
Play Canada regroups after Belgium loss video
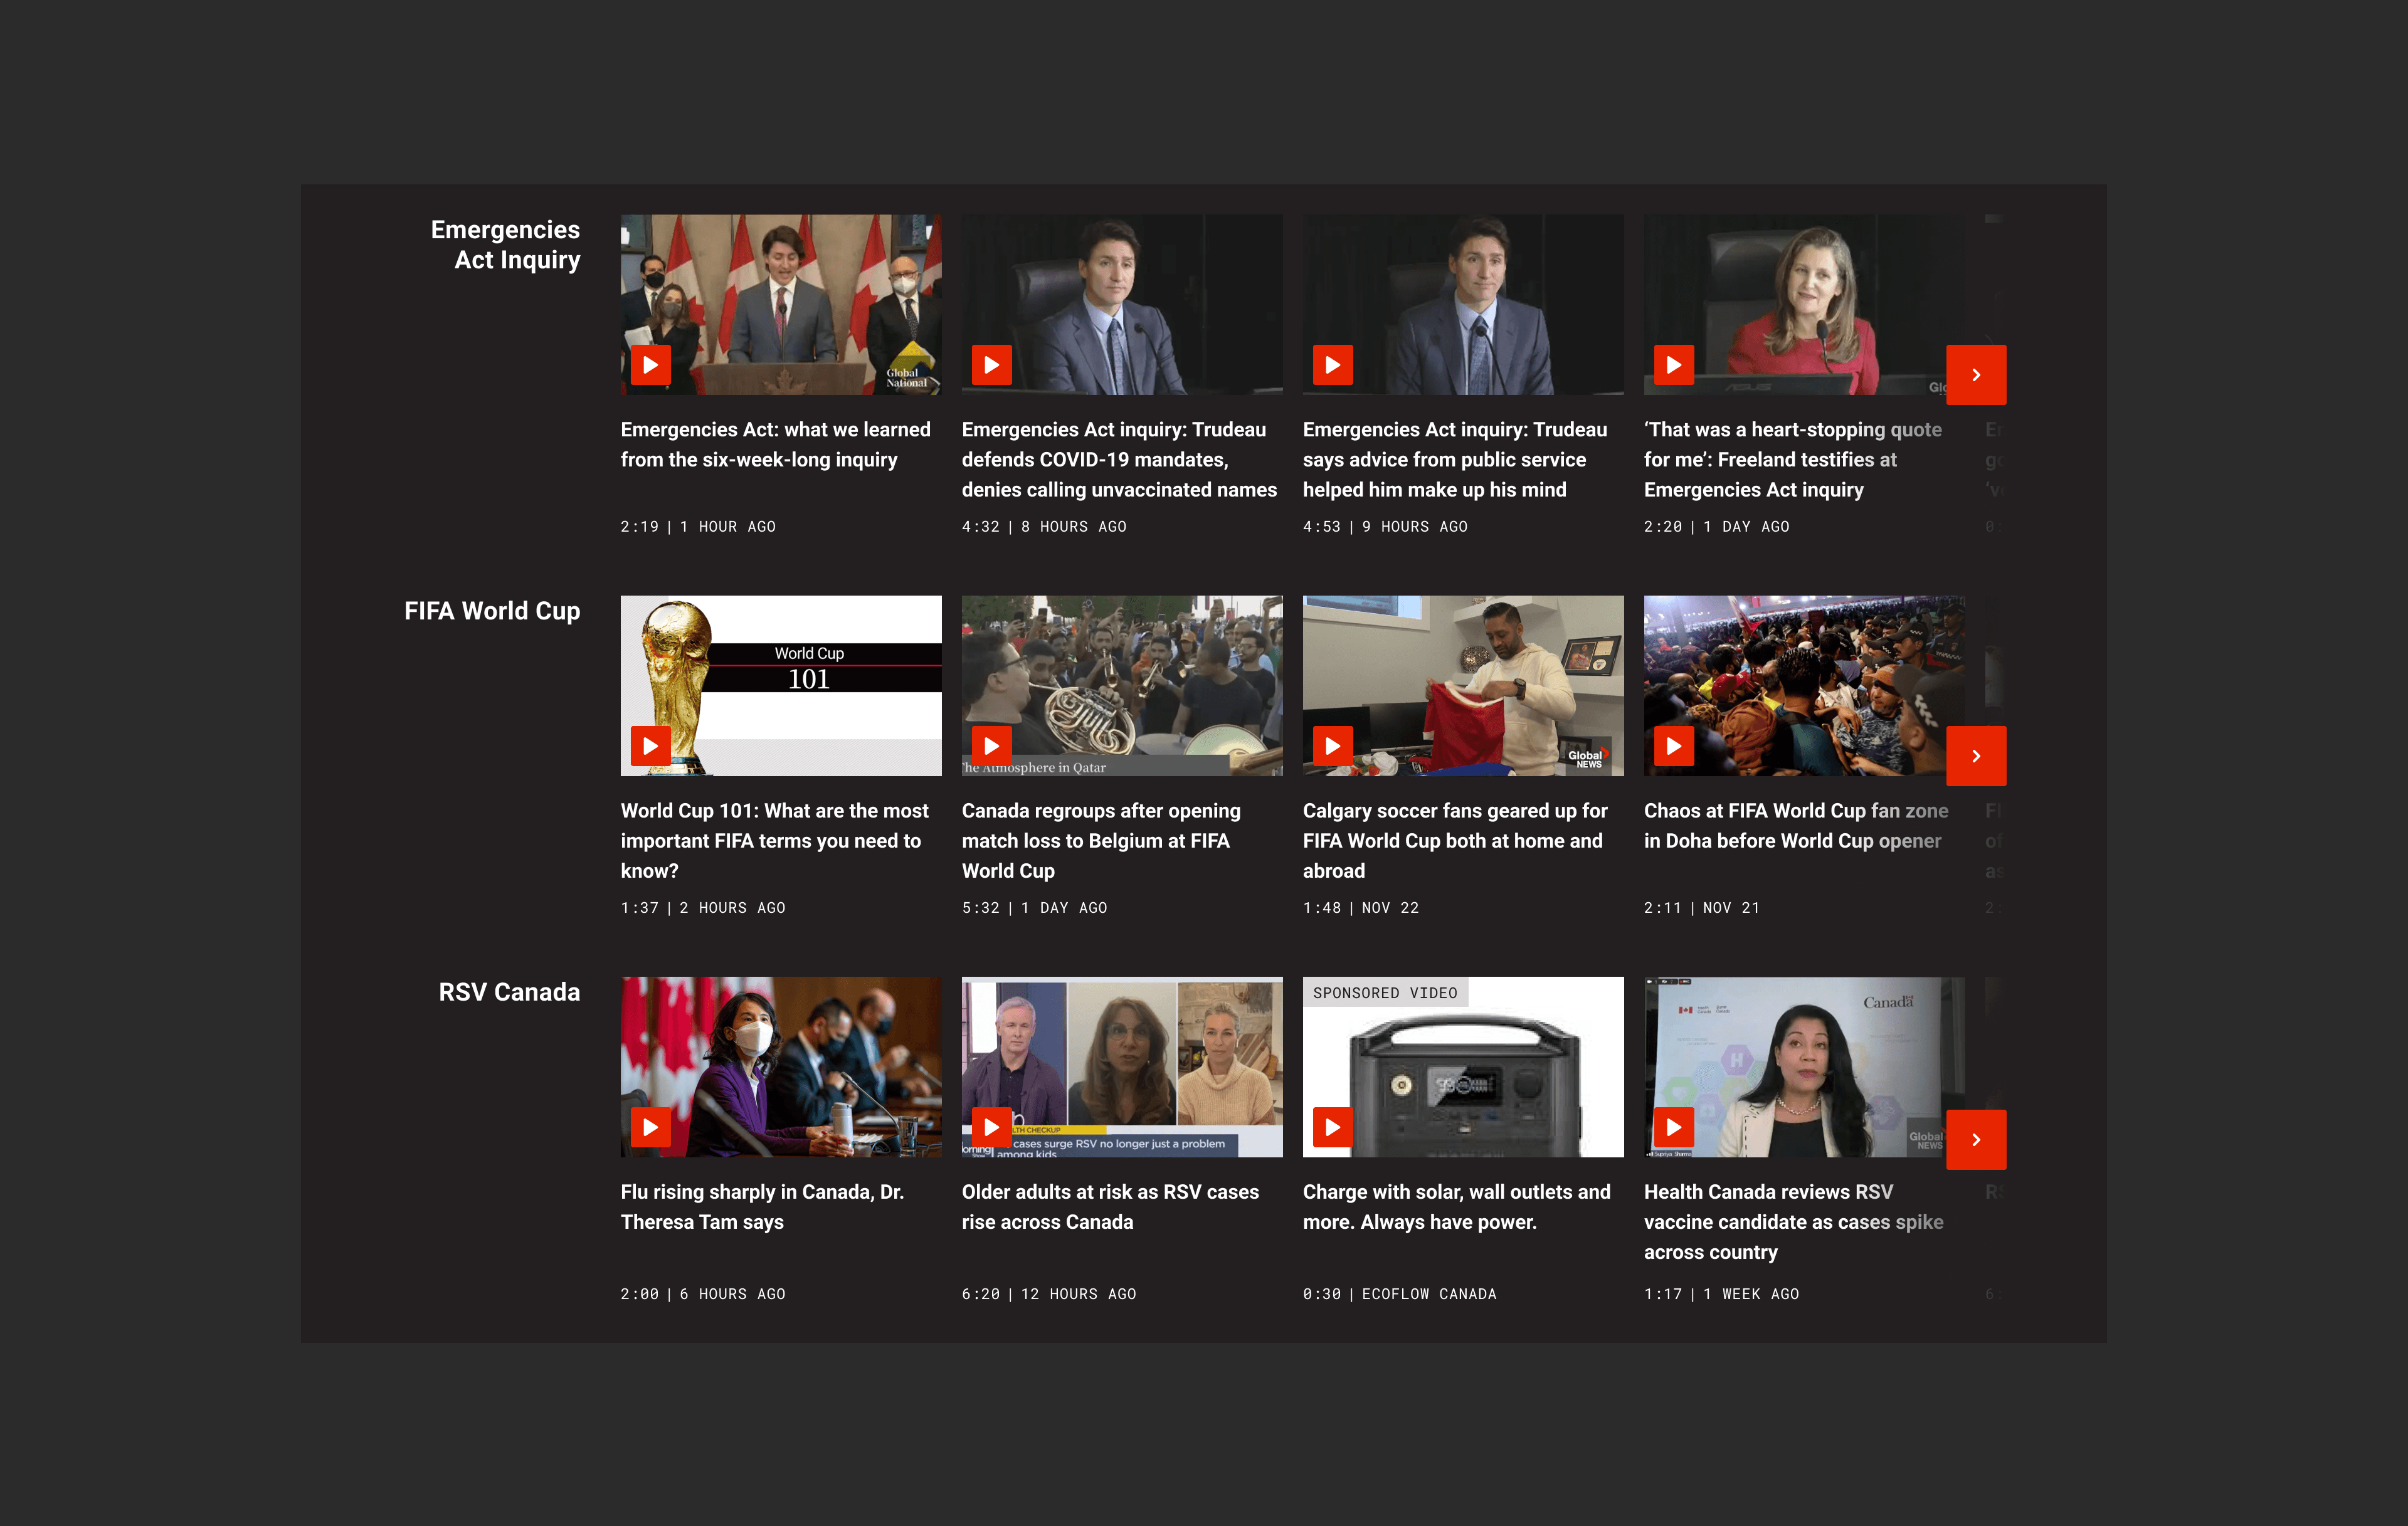(991, 746)
